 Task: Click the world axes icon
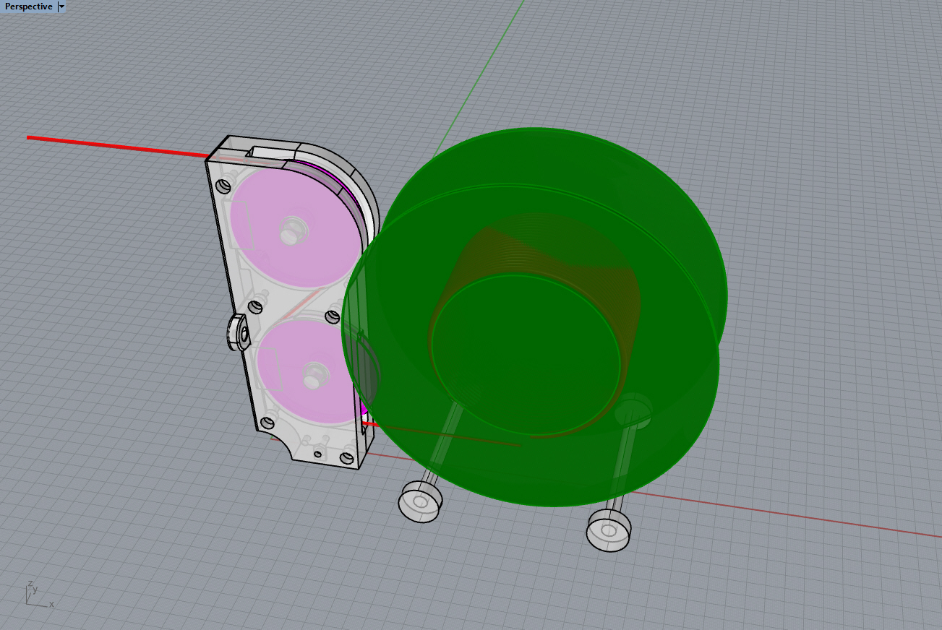pos(35,592)
